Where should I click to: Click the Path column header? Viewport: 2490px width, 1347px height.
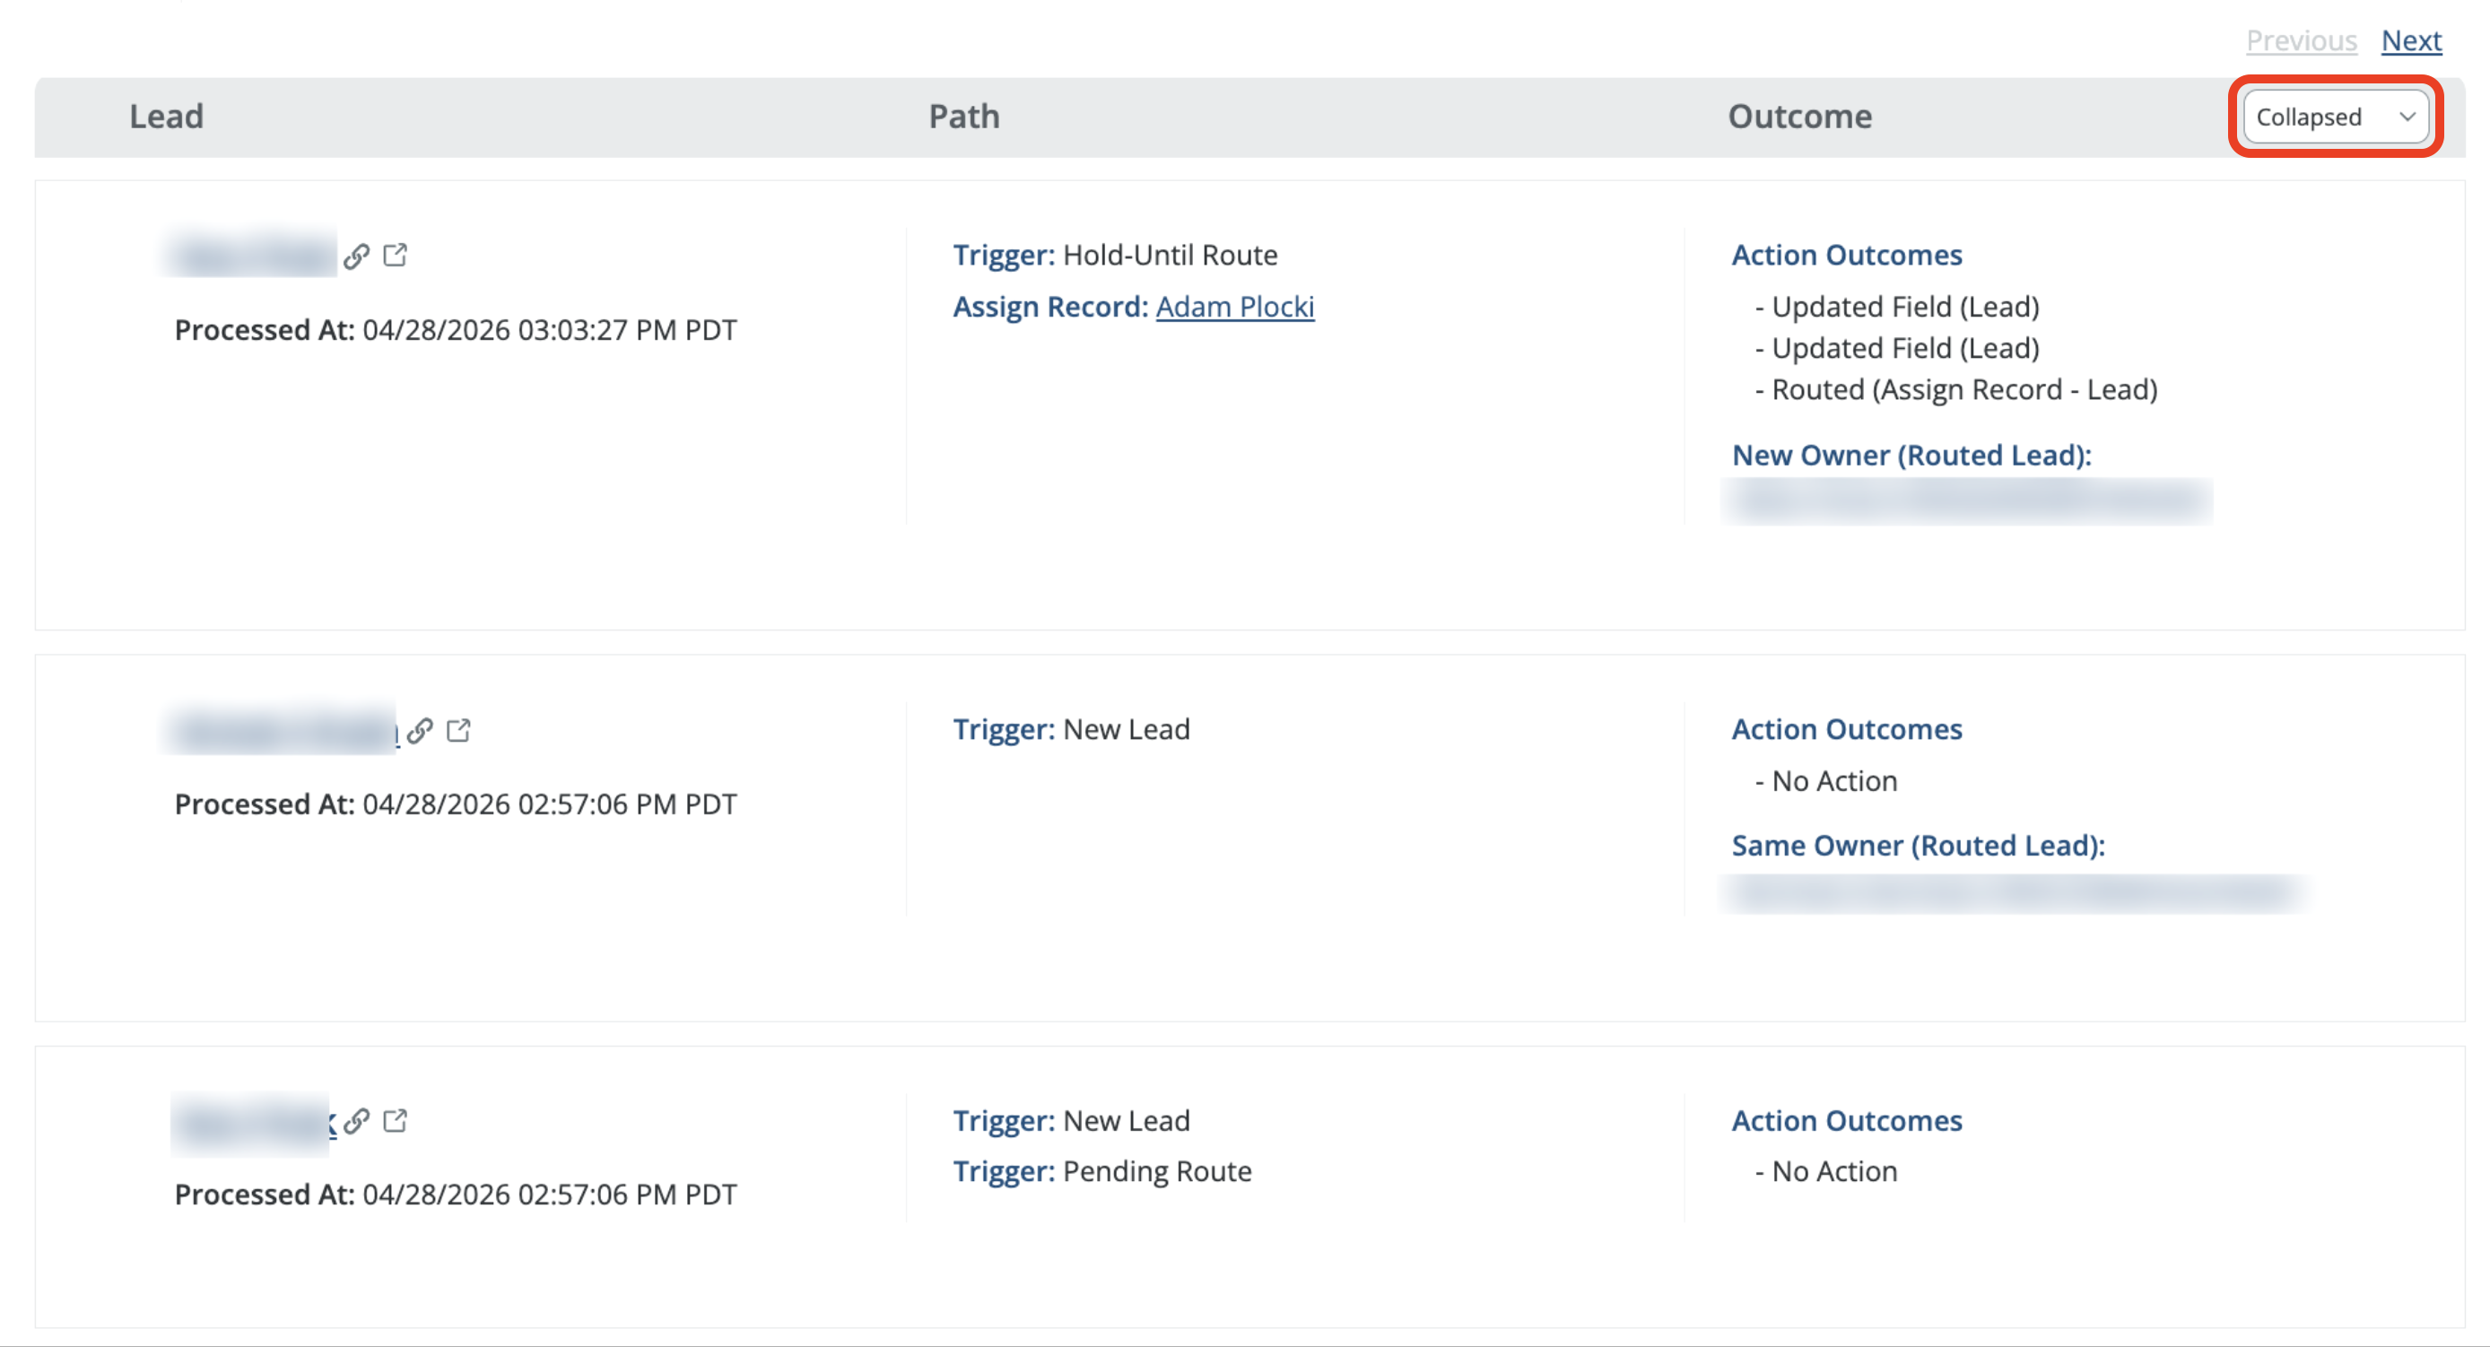(963, 117)
